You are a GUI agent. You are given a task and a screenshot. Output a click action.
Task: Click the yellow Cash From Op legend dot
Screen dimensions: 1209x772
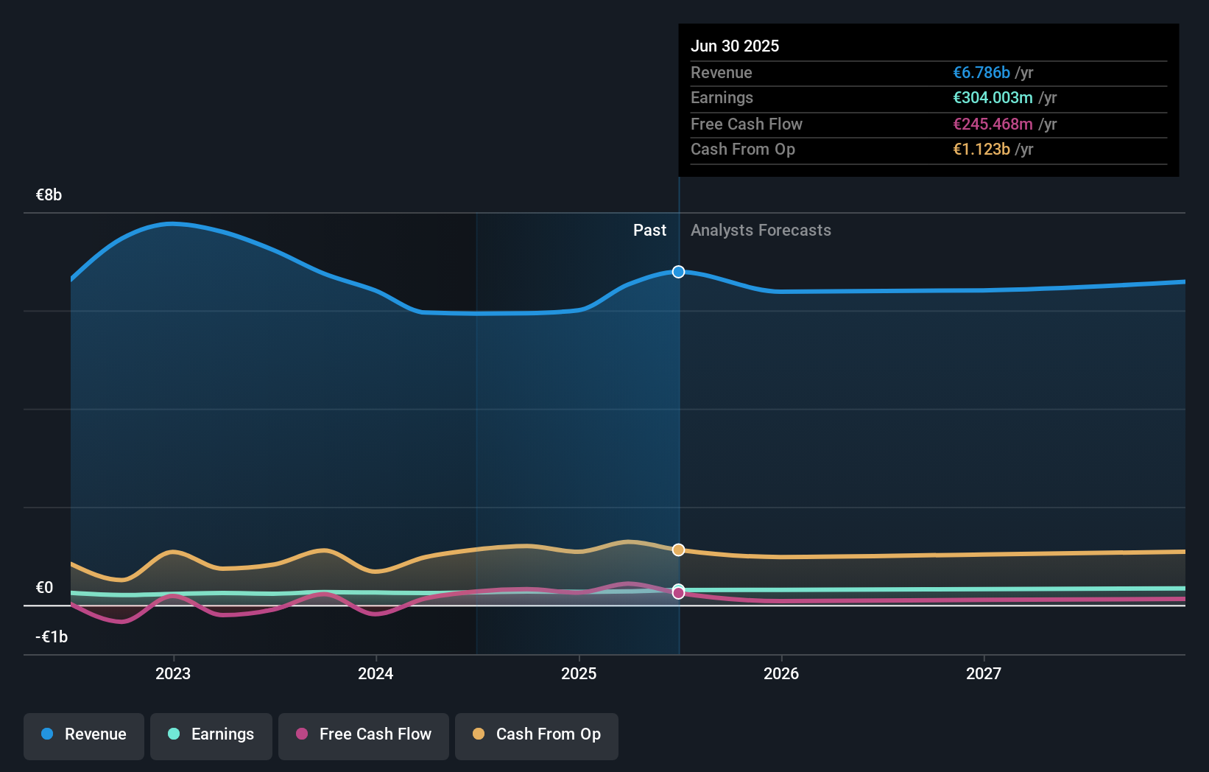pyautogui.click(x=479, y=734)
